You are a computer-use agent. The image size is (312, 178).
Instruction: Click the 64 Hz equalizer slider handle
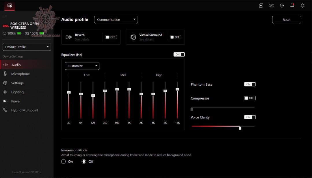click(x=81, y=94)
